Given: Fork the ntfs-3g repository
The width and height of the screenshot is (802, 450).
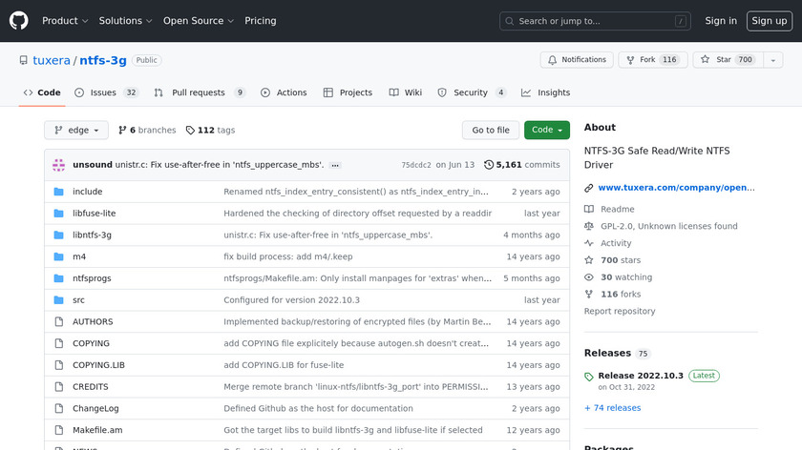Looking at the screenshot, I should click(x=649, y=60).
